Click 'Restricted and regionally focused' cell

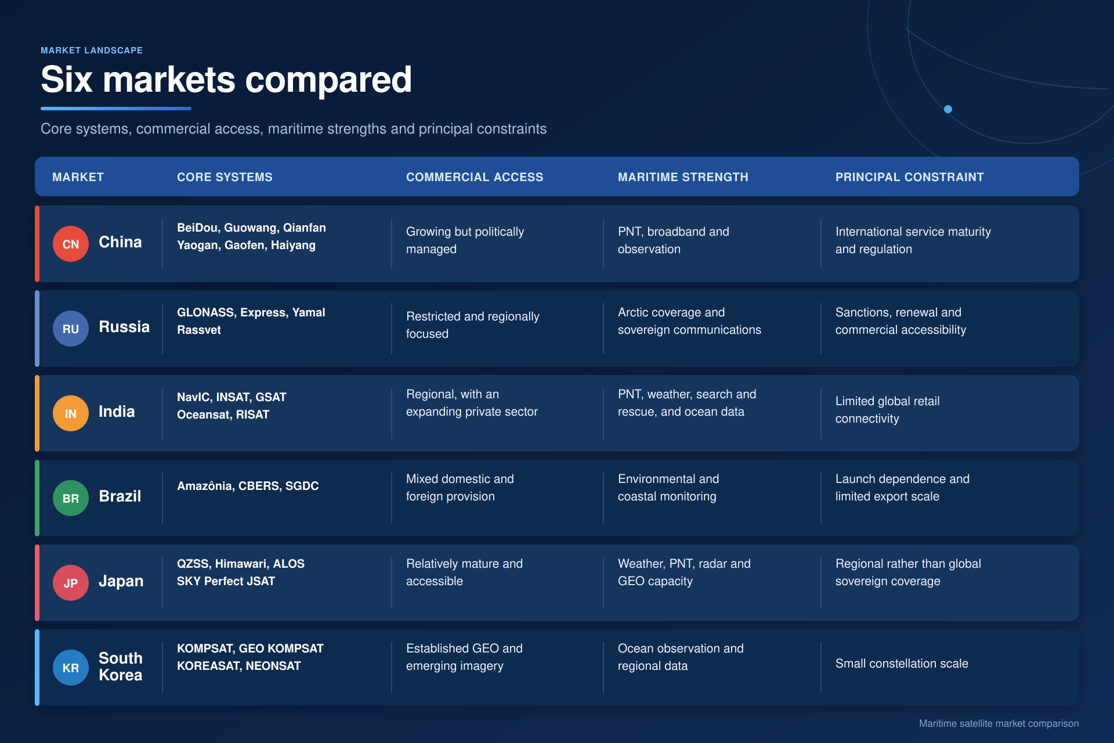click(x=473, y=325)
